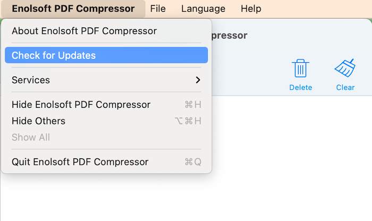The width and height of the screenshot is (372, 221).
Task: Close the Enolsoft PDF Compressor app menu
Action: coord(73,8)
